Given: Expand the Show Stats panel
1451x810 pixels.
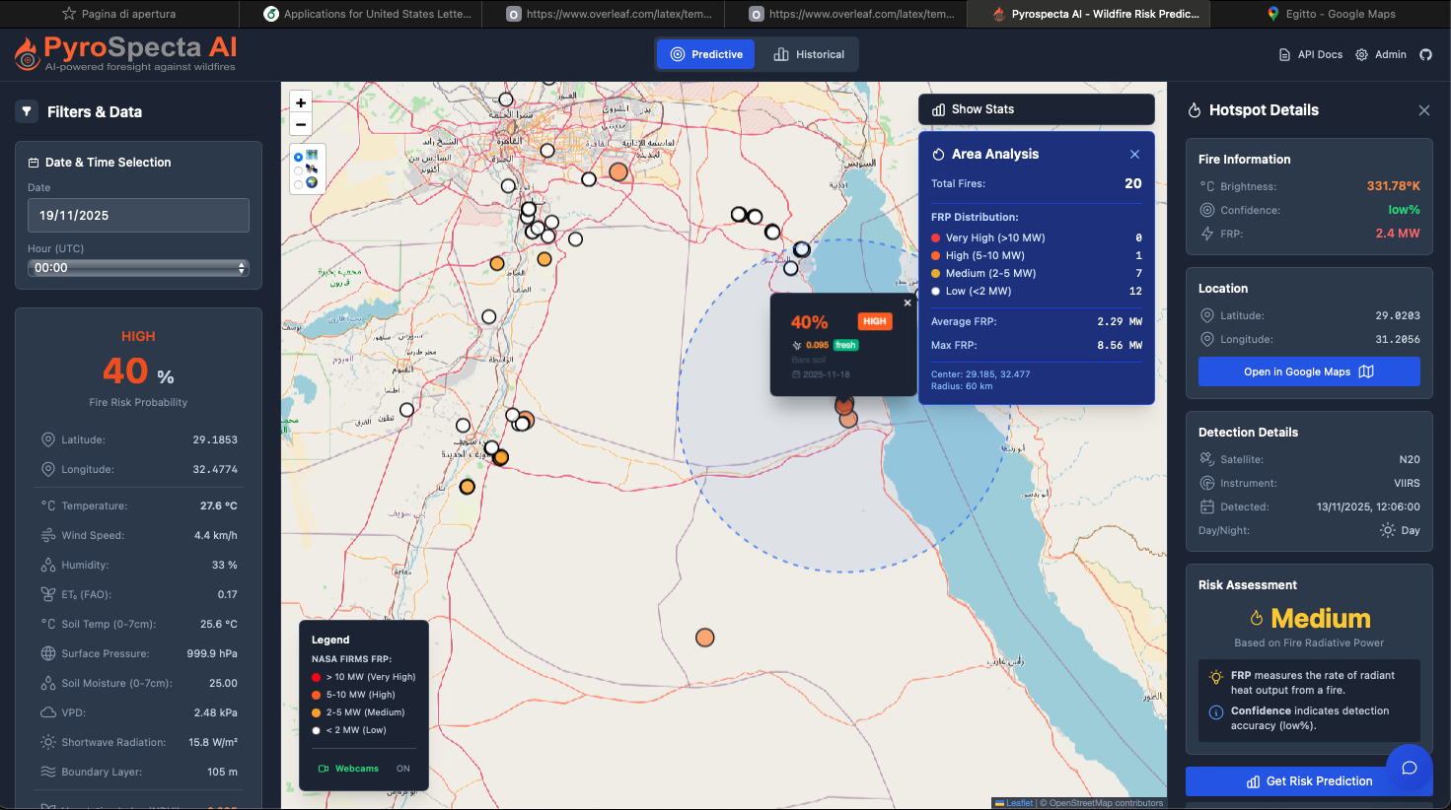Looking at the screenshot, I should (1037, 109).
